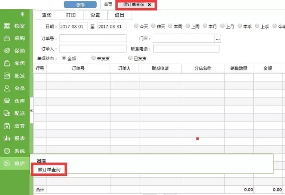Image resolution: width=285 pixels, height=195 pixels.
Task: Select the 本月 date radio button
Action: point(205,26)
